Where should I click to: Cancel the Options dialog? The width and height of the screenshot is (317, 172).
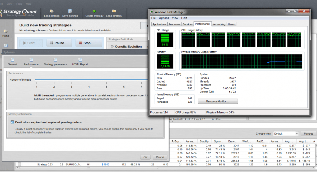tap(160, 157)
